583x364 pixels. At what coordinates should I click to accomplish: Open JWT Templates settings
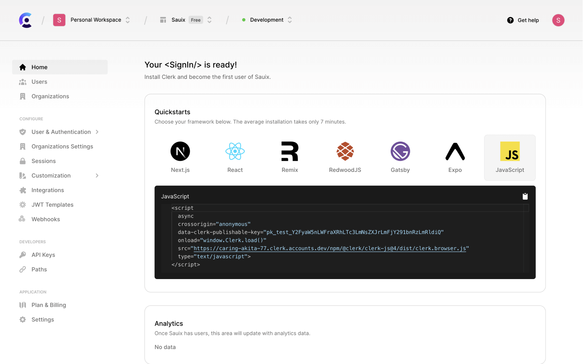(x=52, y=205)
